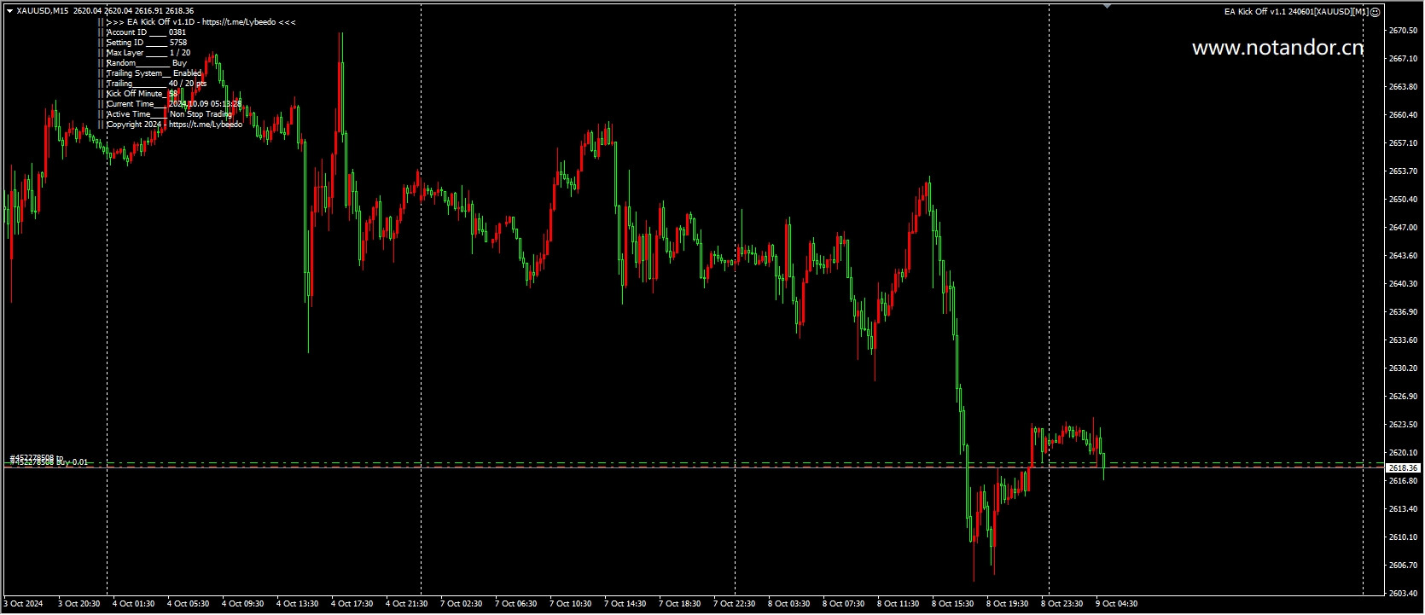The width and height of the screenshot is (1425, 615).
Task: Click the 2623.50 price scale label
Action: point(1403,425)
